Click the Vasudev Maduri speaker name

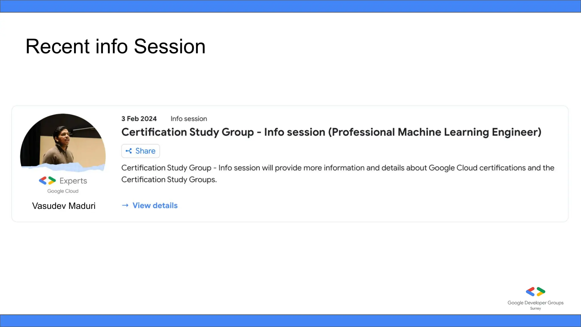[x=64, y=206]
